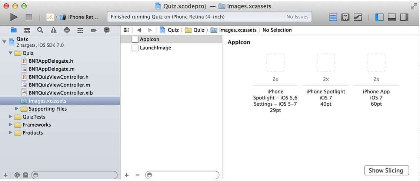Open the Issue navigator warning icon
The image size is (420, 181).
(x=54, y=30)
